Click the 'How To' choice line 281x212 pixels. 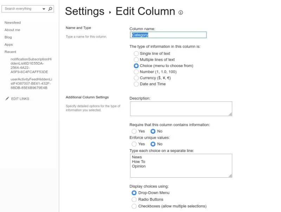point(138,161)
